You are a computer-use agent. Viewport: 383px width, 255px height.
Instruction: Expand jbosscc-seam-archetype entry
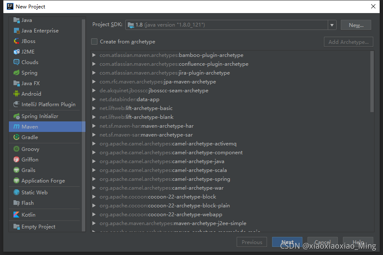[x=94, y=91]
